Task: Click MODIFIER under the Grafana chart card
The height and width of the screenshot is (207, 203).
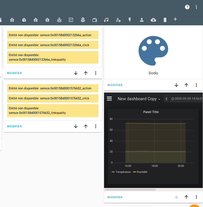Action: tap(115, 197)
